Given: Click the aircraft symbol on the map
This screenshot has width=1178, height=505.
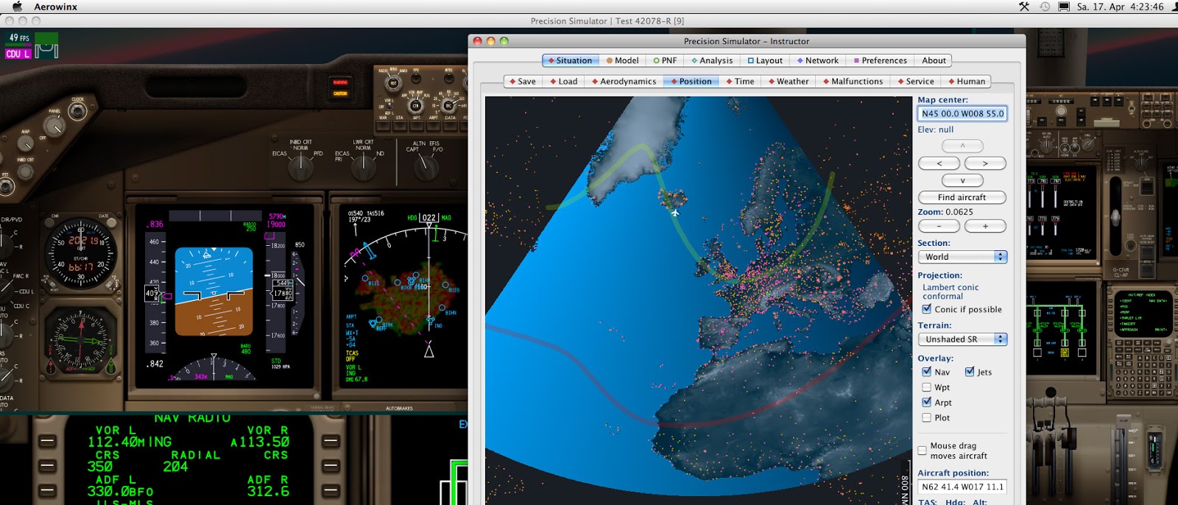Looking at the screenshot, I should coord(675,213).
